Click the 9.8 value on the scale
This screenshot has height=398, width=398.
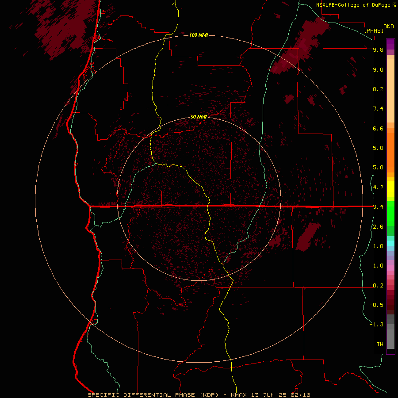[378, 50]
